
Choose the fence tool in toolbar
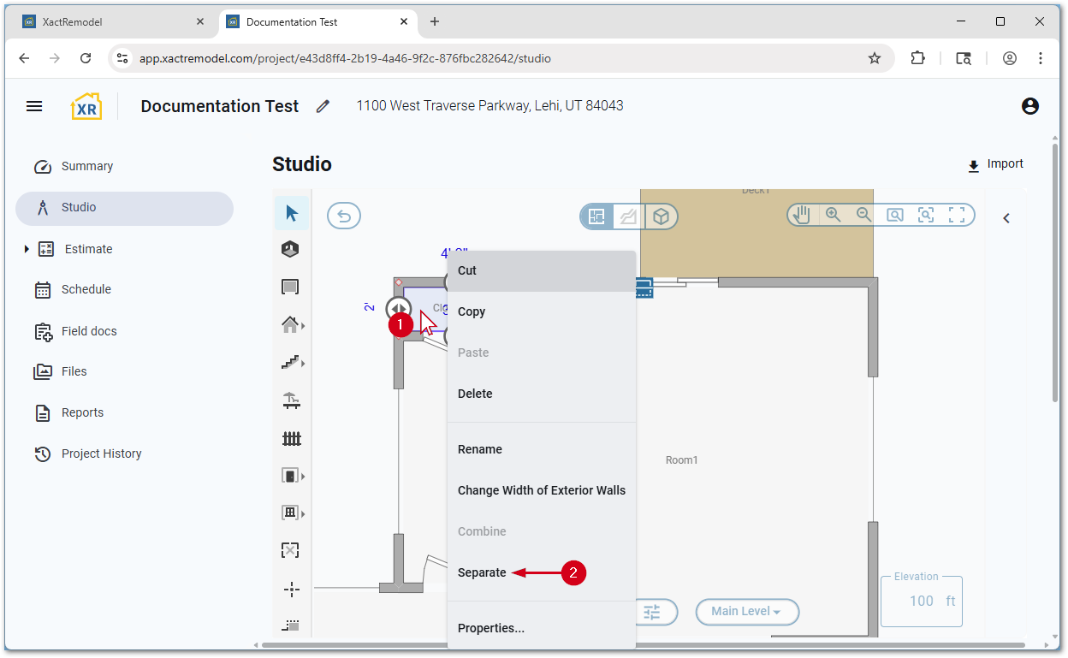click(292, 438)
